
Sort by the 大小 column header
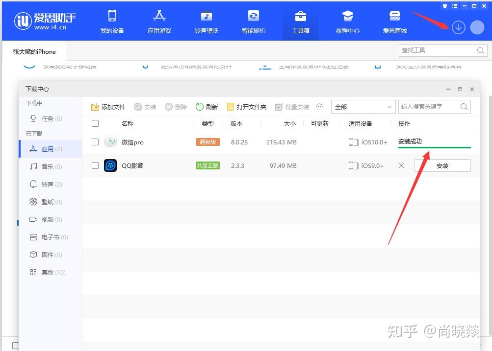click(x=289, y=124)
